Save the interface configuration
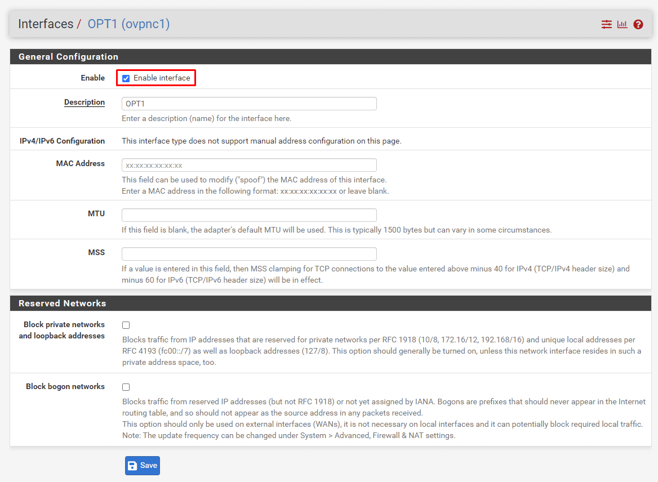 pos(143,466)
